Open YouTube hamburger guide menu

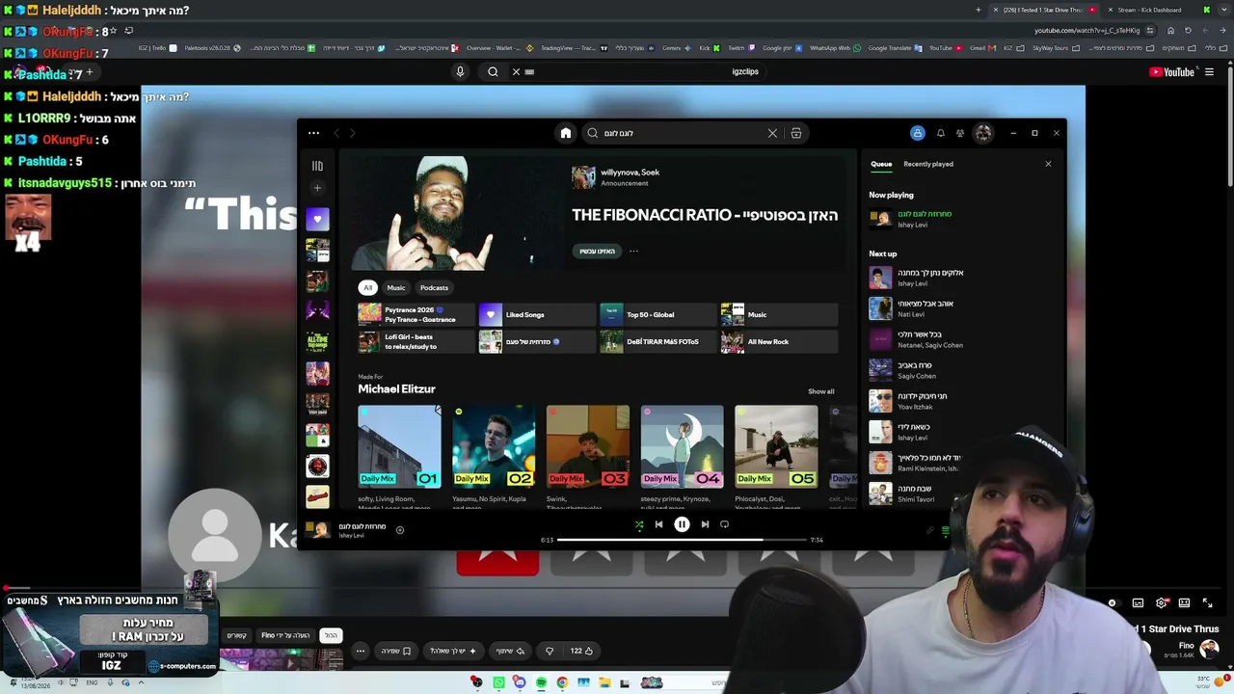tap(1209, 71)
